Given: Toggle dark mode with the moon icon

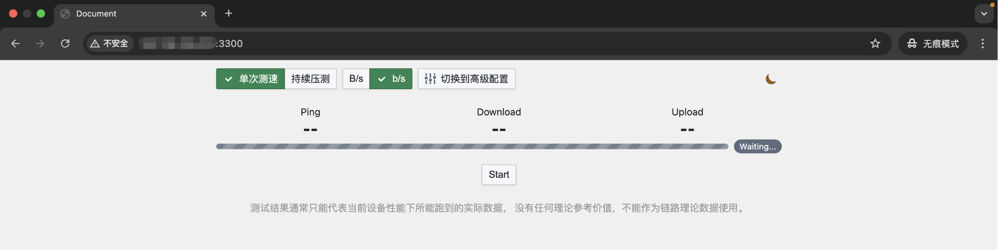Looking at the screenshot, I should 770,79.
